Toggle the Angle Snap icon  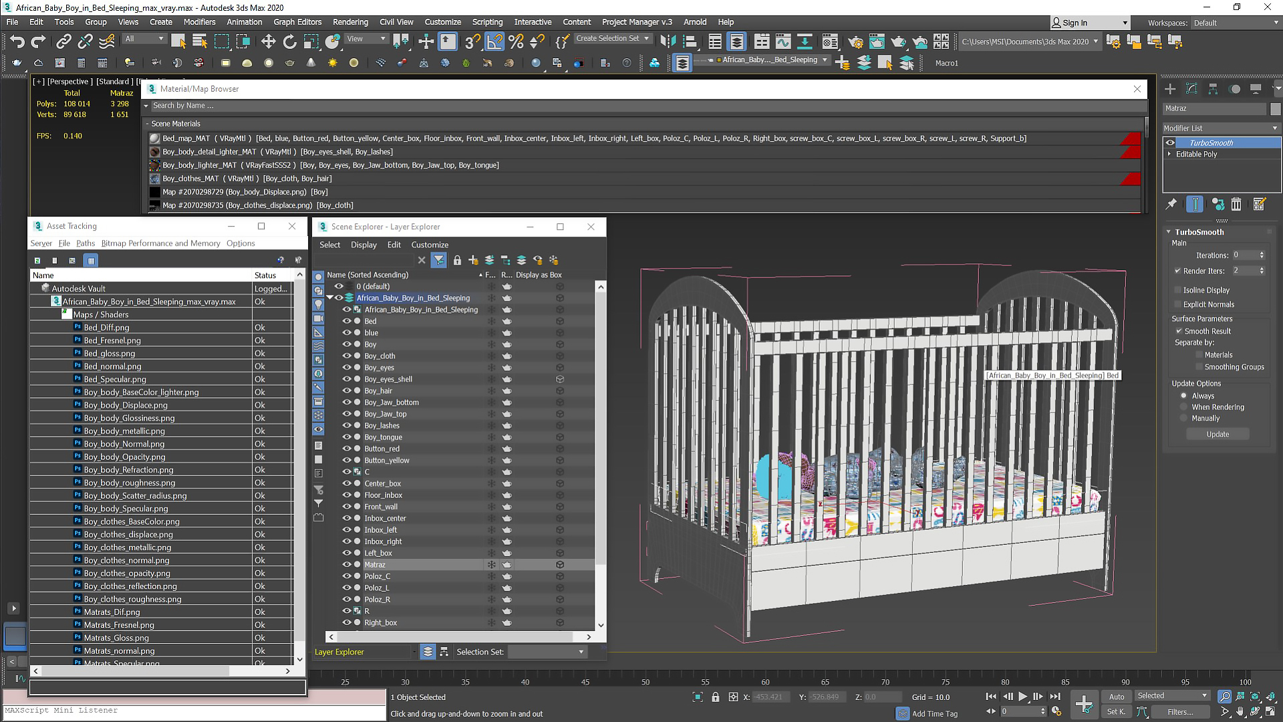(x=494, y=41)
